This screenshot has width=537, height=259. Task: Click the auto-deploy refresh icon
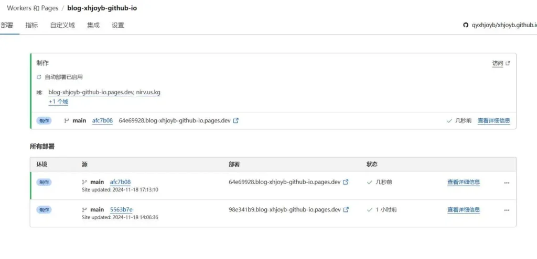(x=39, y=77)
